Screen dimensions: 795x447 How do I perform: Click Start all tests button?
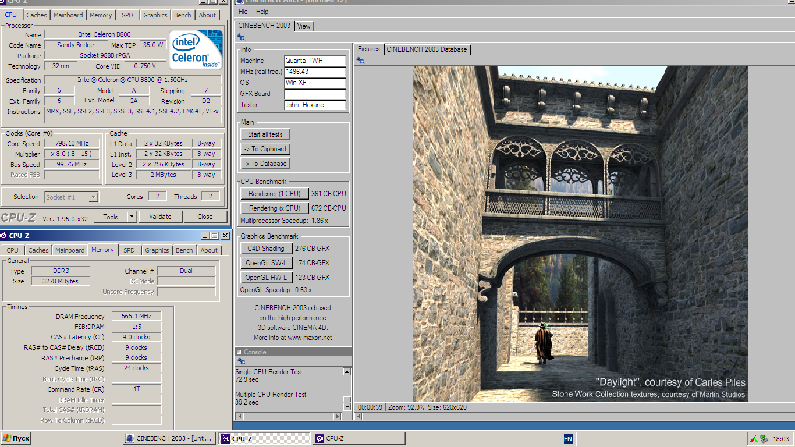pos(265,134)
